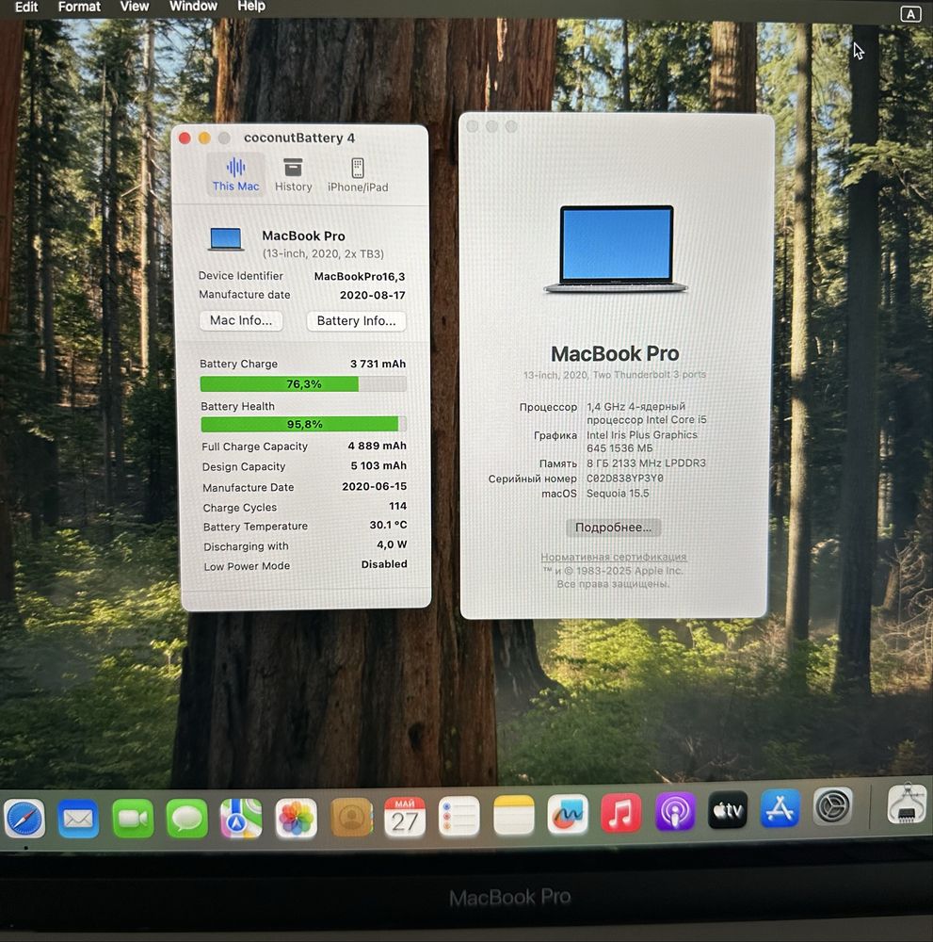Open the iPhone/iPad tab
This screenshot has height=942, width=933.
click(358, 175)
